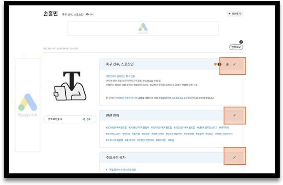Open the 독일 함부르크 유소년팀 입단 entry
The image size is (283, 185).
point(123,169)
